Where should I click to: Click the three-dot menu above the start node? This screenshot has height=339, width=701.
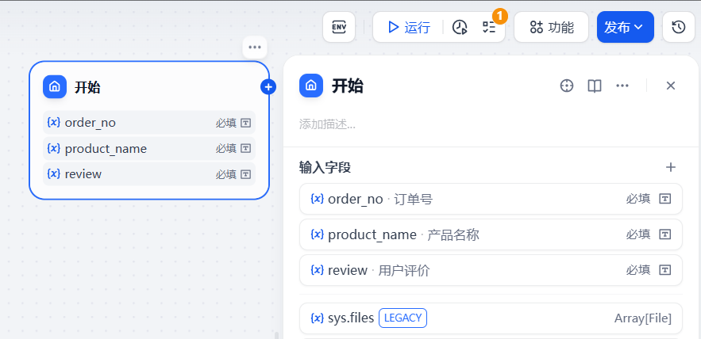[x=255, y=48]
